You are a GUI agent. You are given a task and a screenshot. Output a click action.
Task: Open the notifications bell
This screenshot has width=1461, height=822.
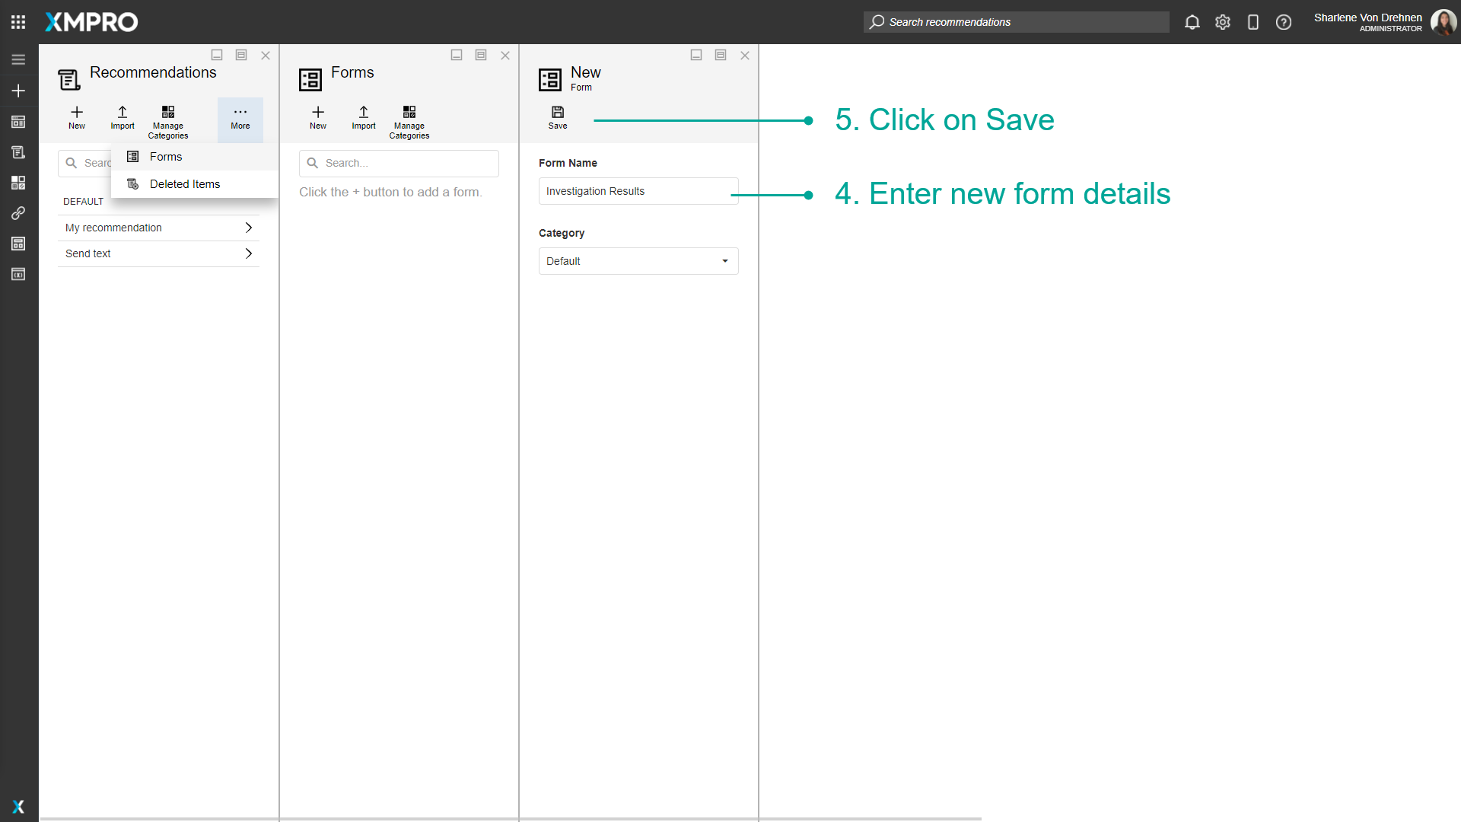coord(1192,22)
